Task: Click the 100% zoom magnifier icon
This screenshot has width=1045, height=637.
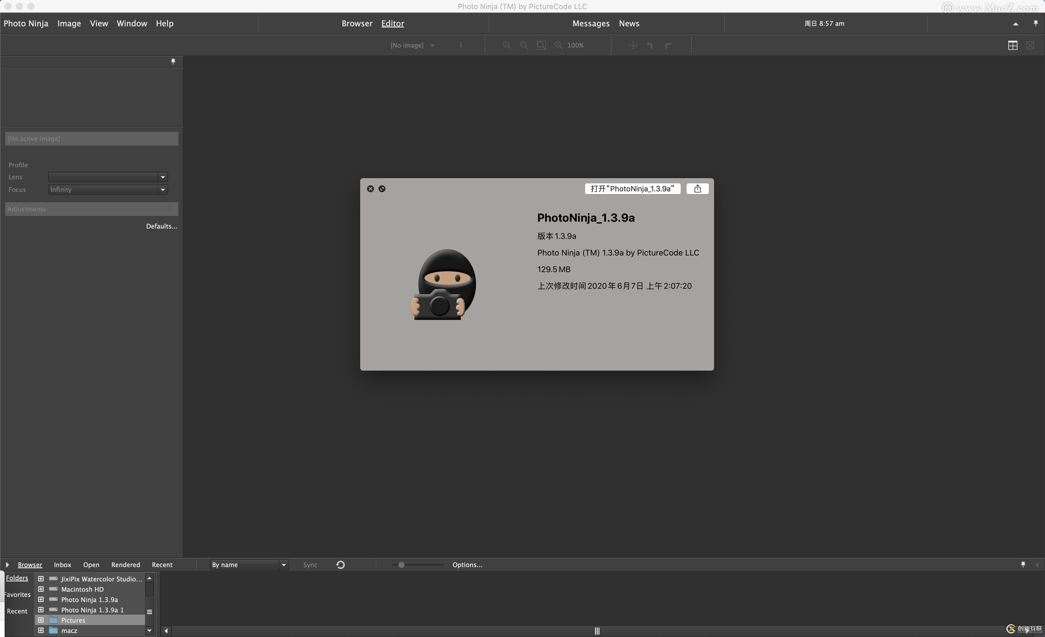Action: (x=559, y=45)
